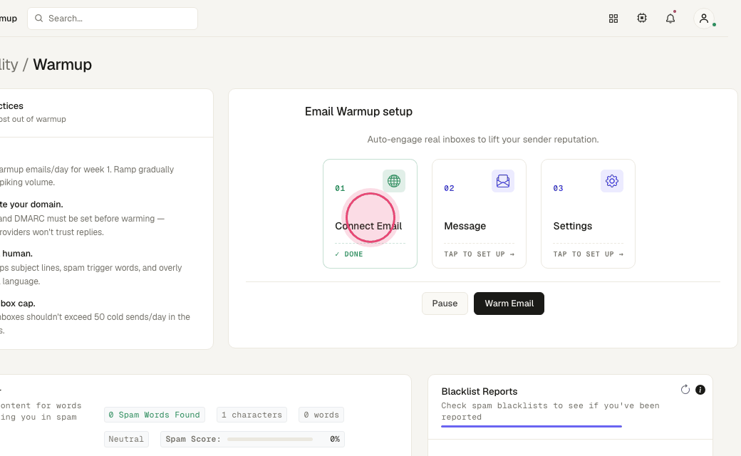Viewport: 741px width, 456px height.
Task: Click Email Warmup setup heading
Action: [358, 112]
